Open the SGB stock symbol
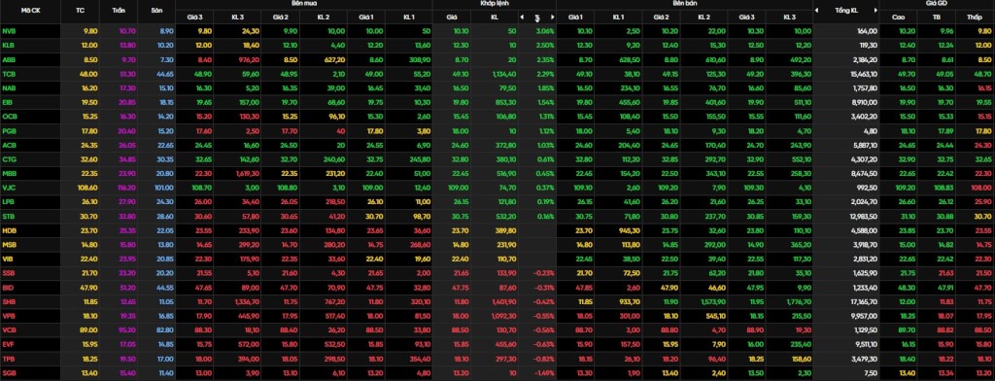995x381 pixels. (x=9, y=373)
